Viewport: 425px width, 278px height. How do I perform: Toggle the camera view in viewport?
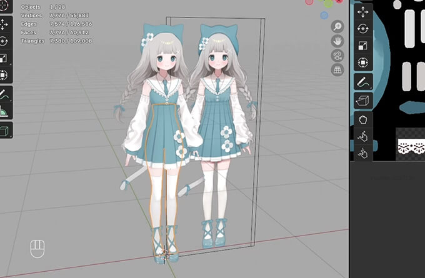point(337,56)
